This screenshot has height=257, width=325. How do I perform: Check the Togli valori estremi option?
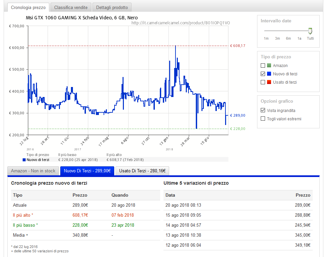click(x=263, y=119)
